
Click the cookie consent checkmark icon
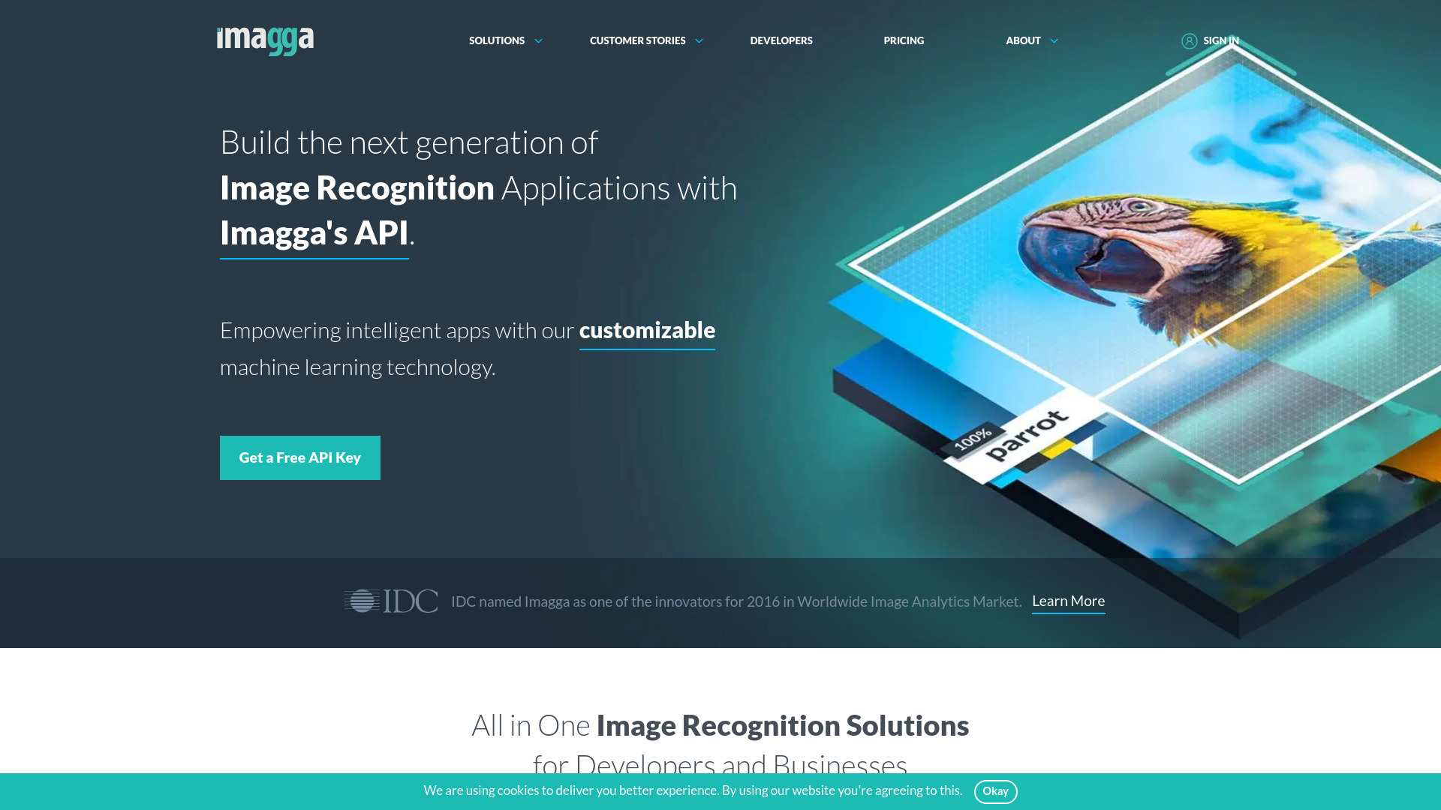click(996, 791)
